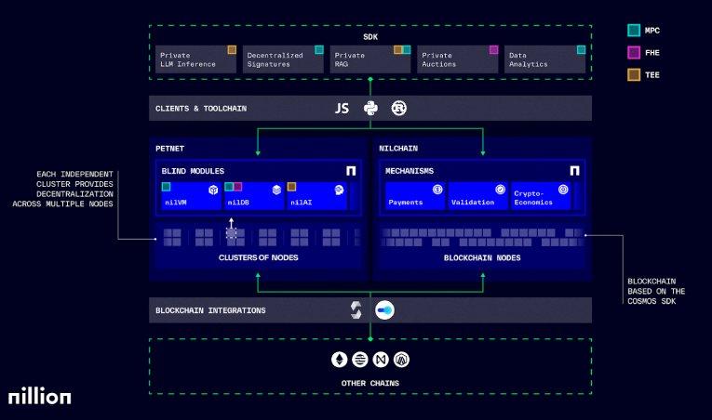Click the Solana icon under Other Chains

[360, 360]
